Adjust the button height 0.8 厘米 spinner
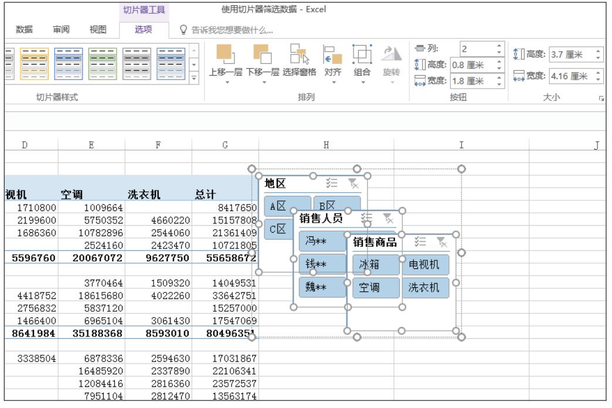Screen dimensions: 612x408 point(499,65)
